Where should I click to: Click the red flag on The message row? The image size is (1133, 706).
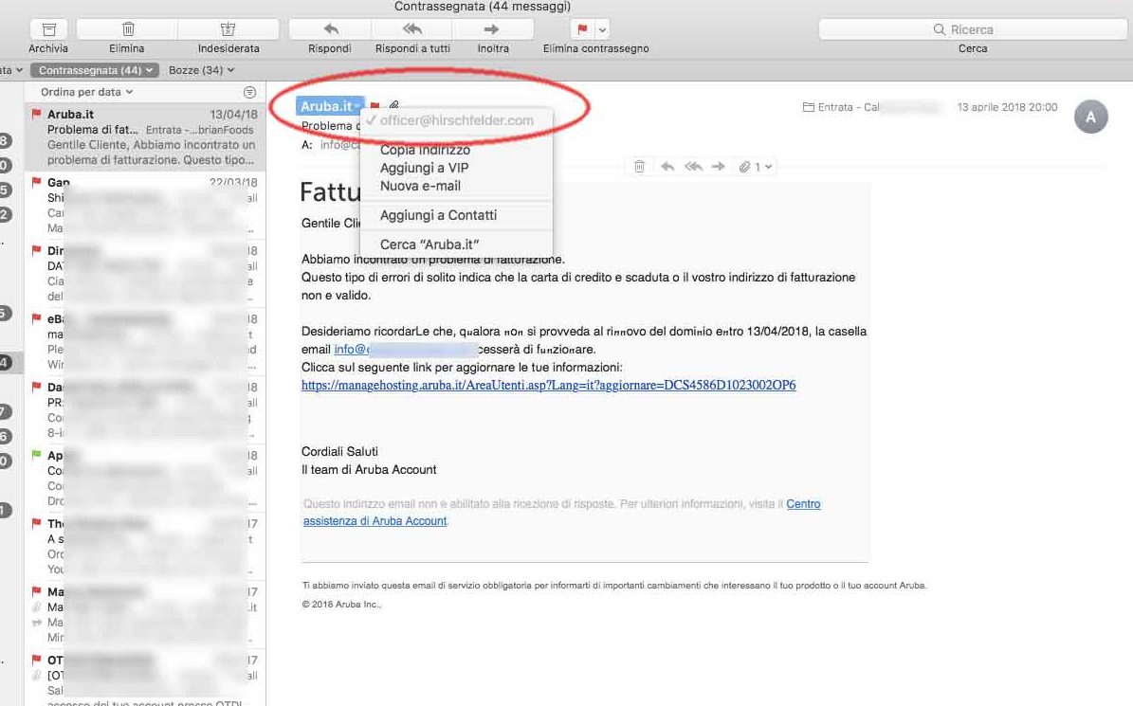point(36,523)
